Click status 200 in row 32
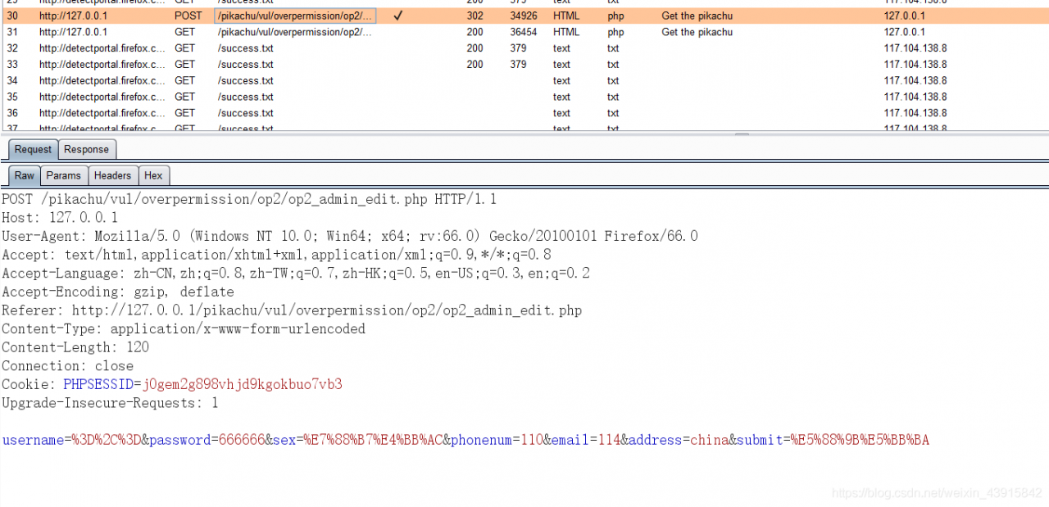Viewport: 1049px width, 507px height. coord(475,48)
